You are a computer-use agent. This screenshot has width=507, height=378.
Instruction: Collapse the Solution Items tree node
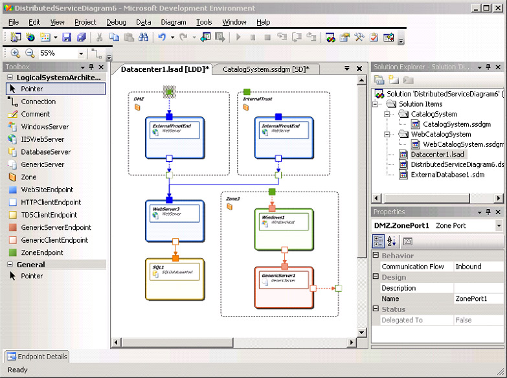tap(375, 104)
